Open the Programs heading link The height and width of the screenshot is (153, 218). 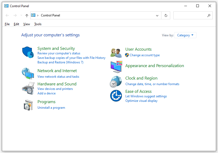(46, 102)
